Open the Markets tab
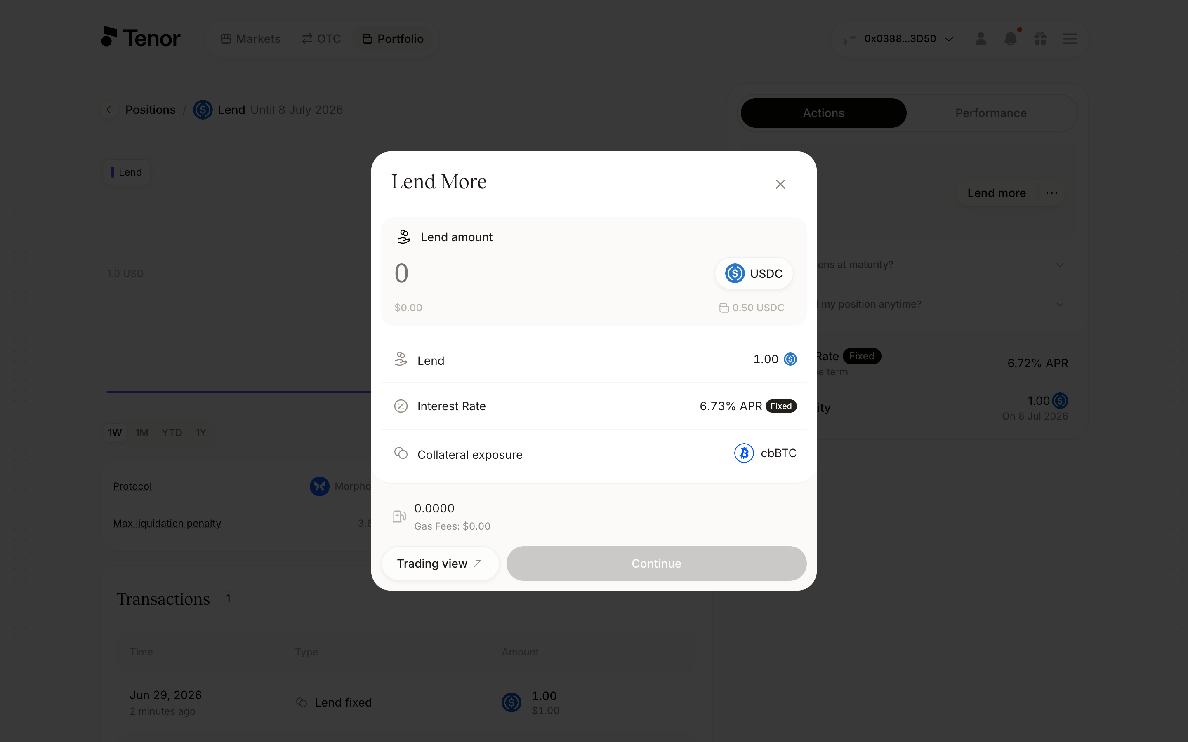The width and height of the screenshot is (1188, 742). point(250,39)
